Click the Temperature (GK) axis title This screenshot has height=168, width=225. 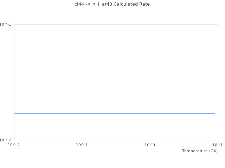(200, 151)
